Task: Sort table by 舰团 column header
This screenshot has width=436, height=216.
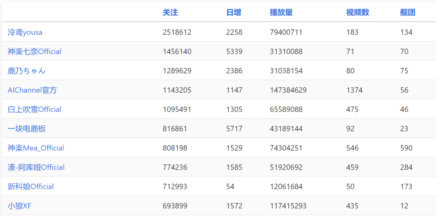Action: [x=408, y=12]
